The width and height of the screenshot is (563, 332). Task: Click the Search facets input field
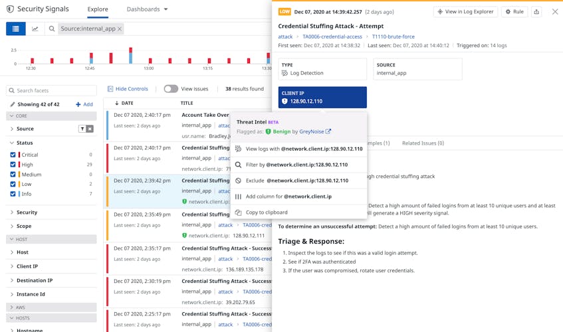[x=51, y=90]
